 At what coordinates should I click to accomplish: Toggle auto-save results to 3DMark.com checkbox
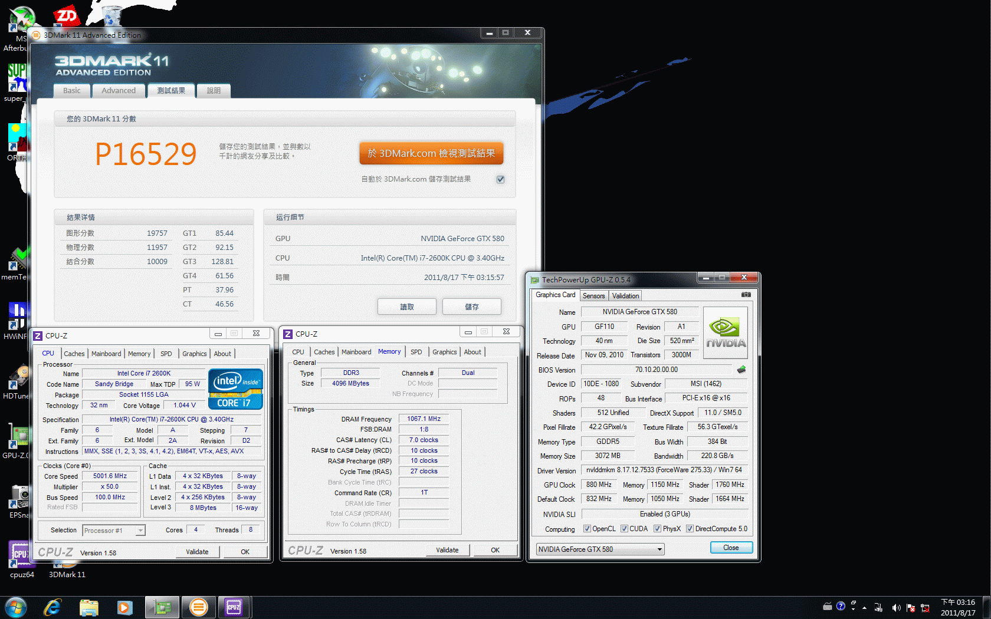coord(500,179)
